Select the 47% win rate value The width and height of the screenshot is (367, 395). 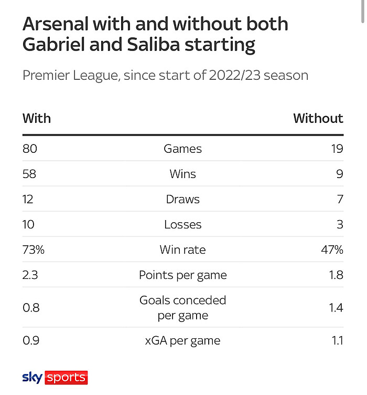click(x=332, y=250)
